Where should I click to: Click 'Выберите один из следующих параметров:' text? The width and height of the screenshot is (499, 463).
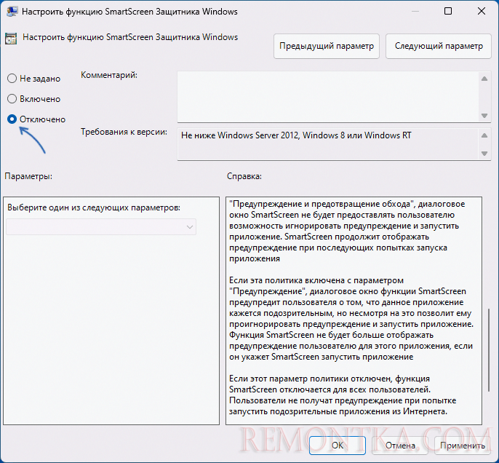[94, 207]
